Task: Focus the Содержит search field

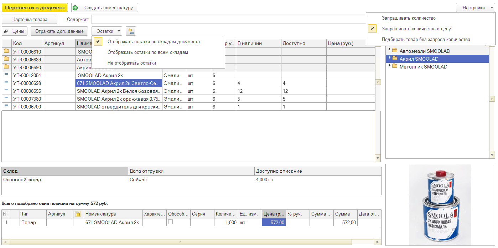Action: pos(229,20)
